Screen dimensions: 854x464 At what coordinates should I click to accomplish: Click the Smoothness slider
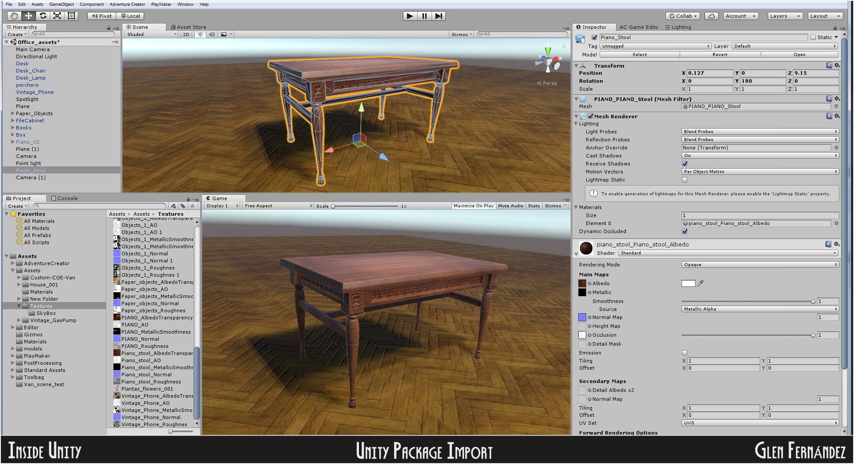[x=747, y=302]
